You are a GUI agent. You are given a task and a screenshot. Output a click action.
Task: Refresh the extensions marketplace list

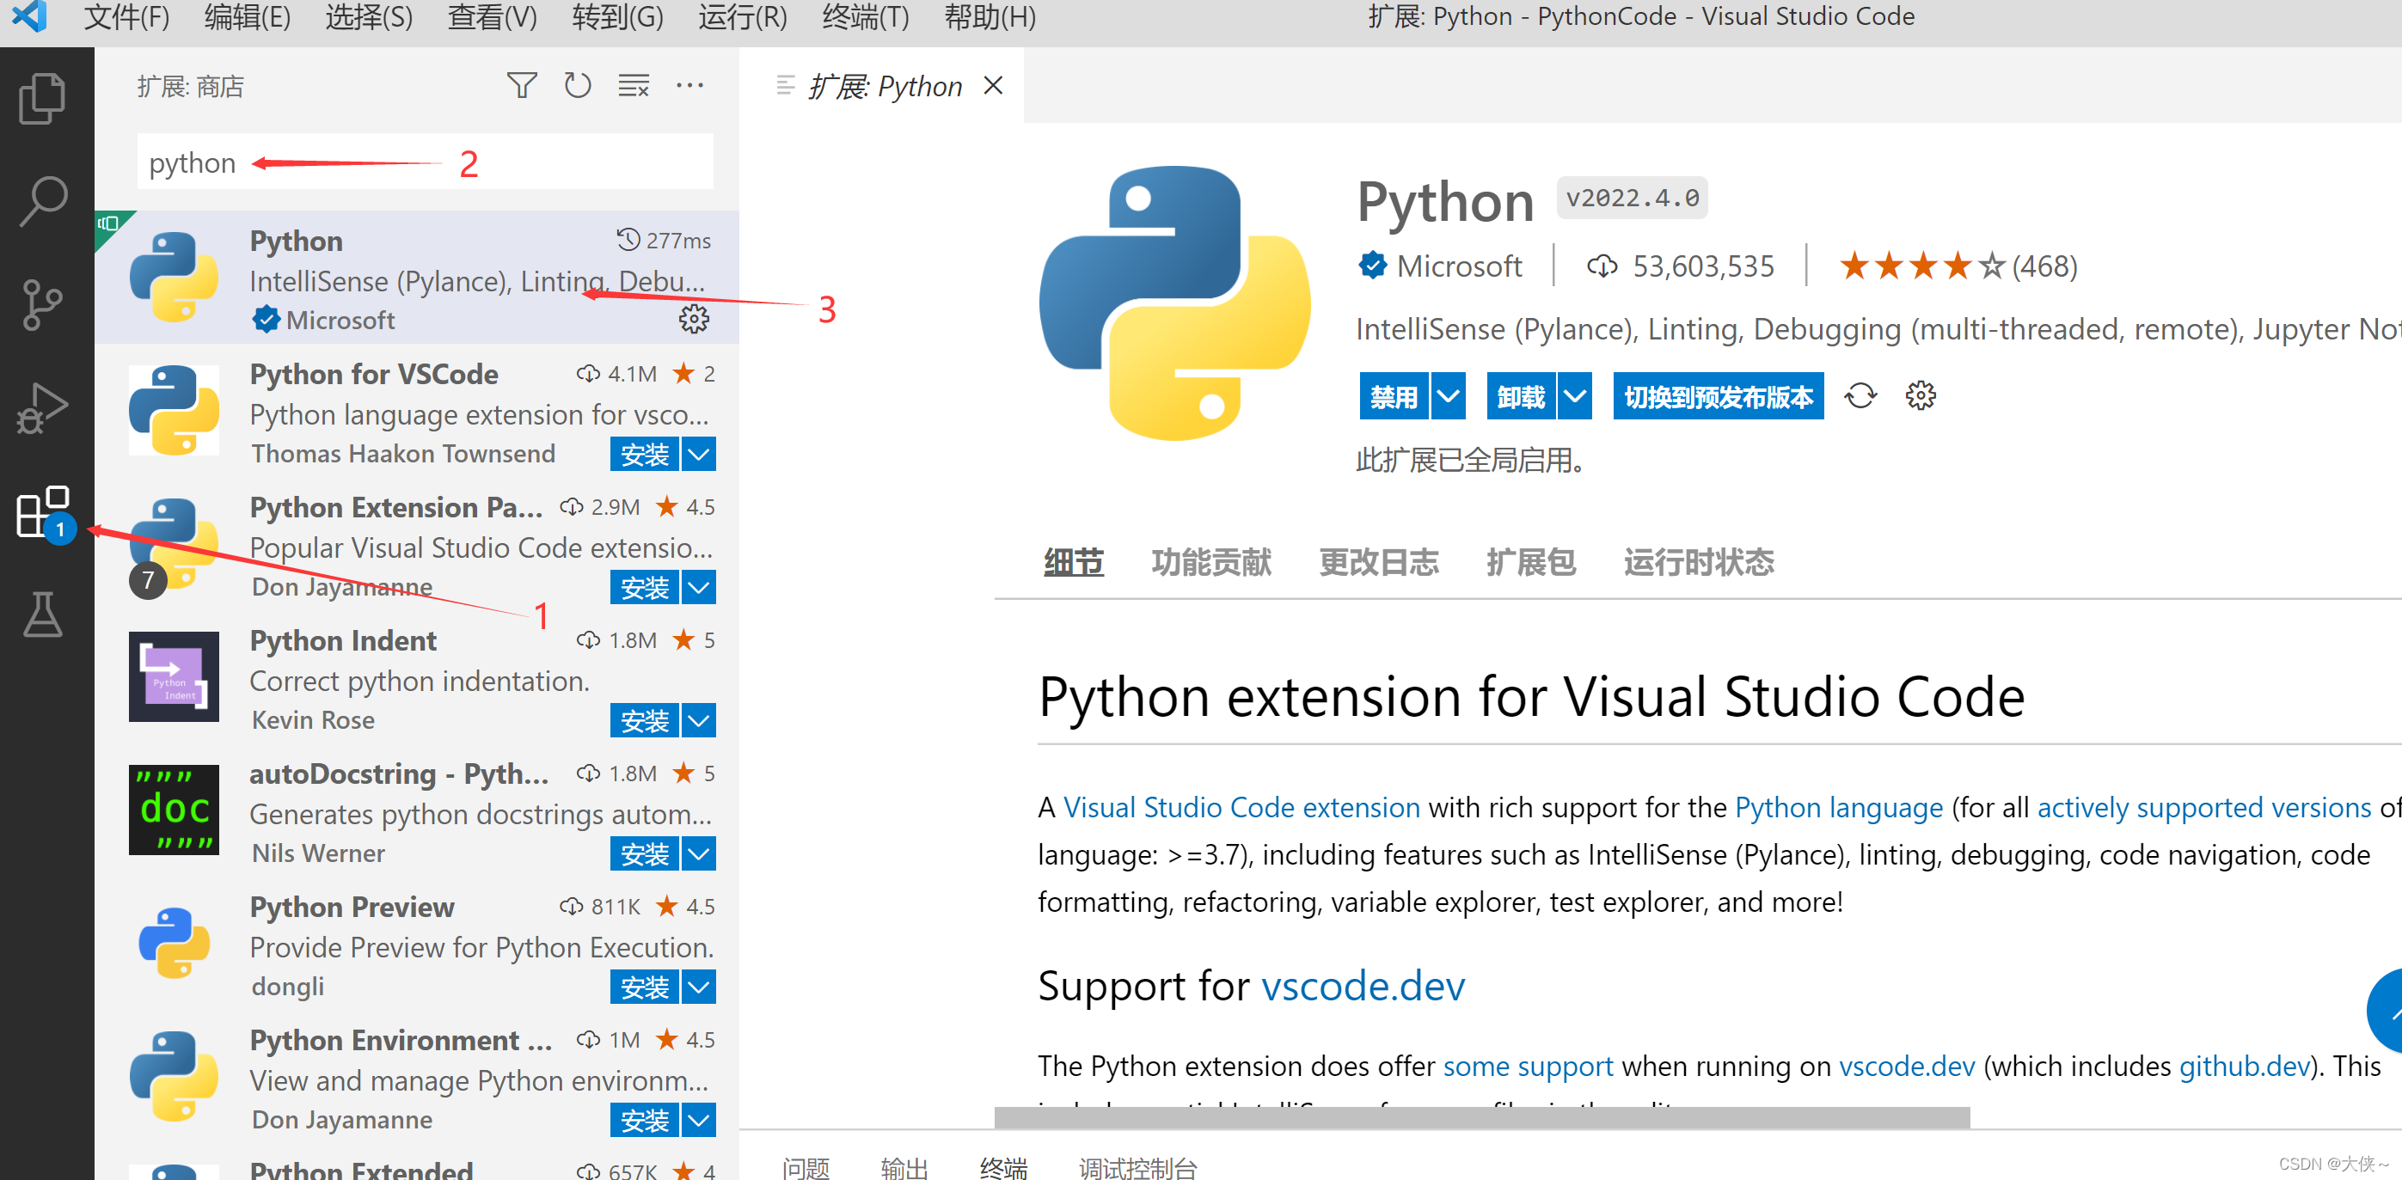(577, 87)
